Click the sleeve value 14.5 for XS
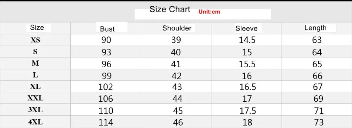Viewport: 352px width, 128px height. click(x=247, y=40)
